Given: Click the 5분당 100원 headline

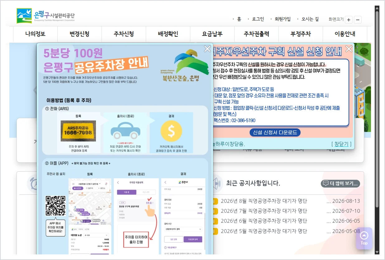Looking at the screenshot, I should coord(73,53).
